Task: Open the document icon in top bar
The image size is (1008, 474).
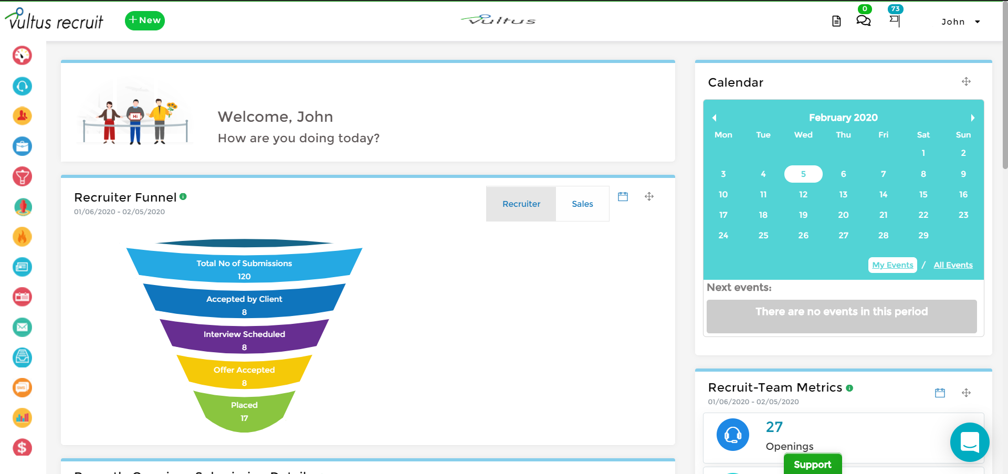Action: tap(836, 21)
